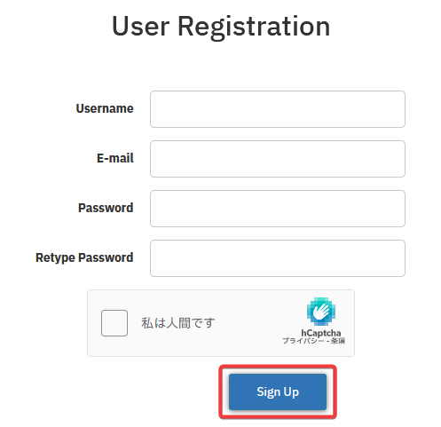The height and width of the screenshot is (427, 441).
Task: Click the Password field label
Action: coord(106,208)
